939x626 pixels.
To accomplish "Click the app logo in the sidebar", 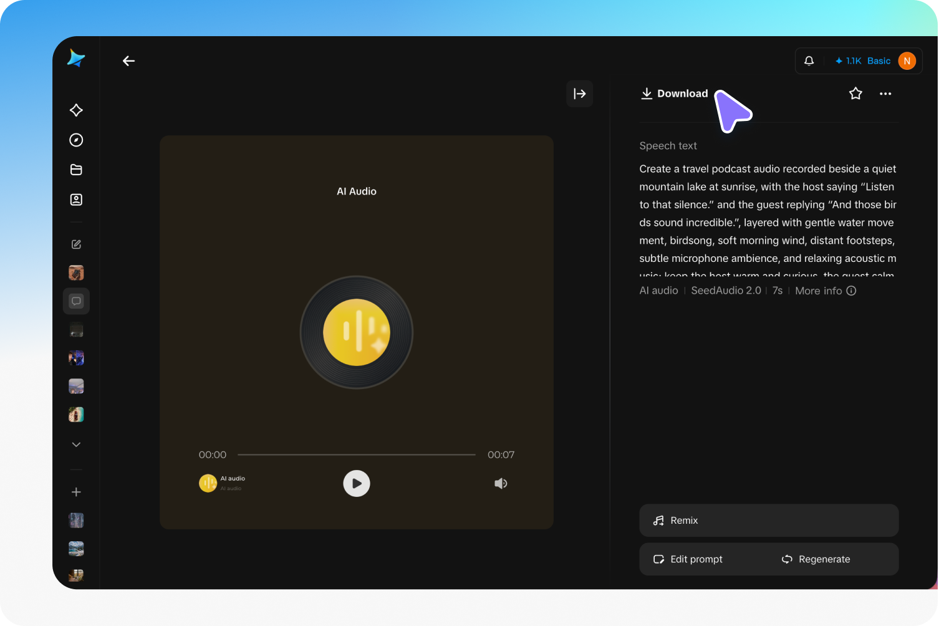I will [76, 58].
